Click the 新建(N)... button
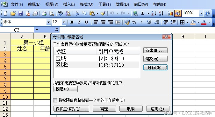Image resolution: width=215 pixels, height=117 pixels. 155,50
